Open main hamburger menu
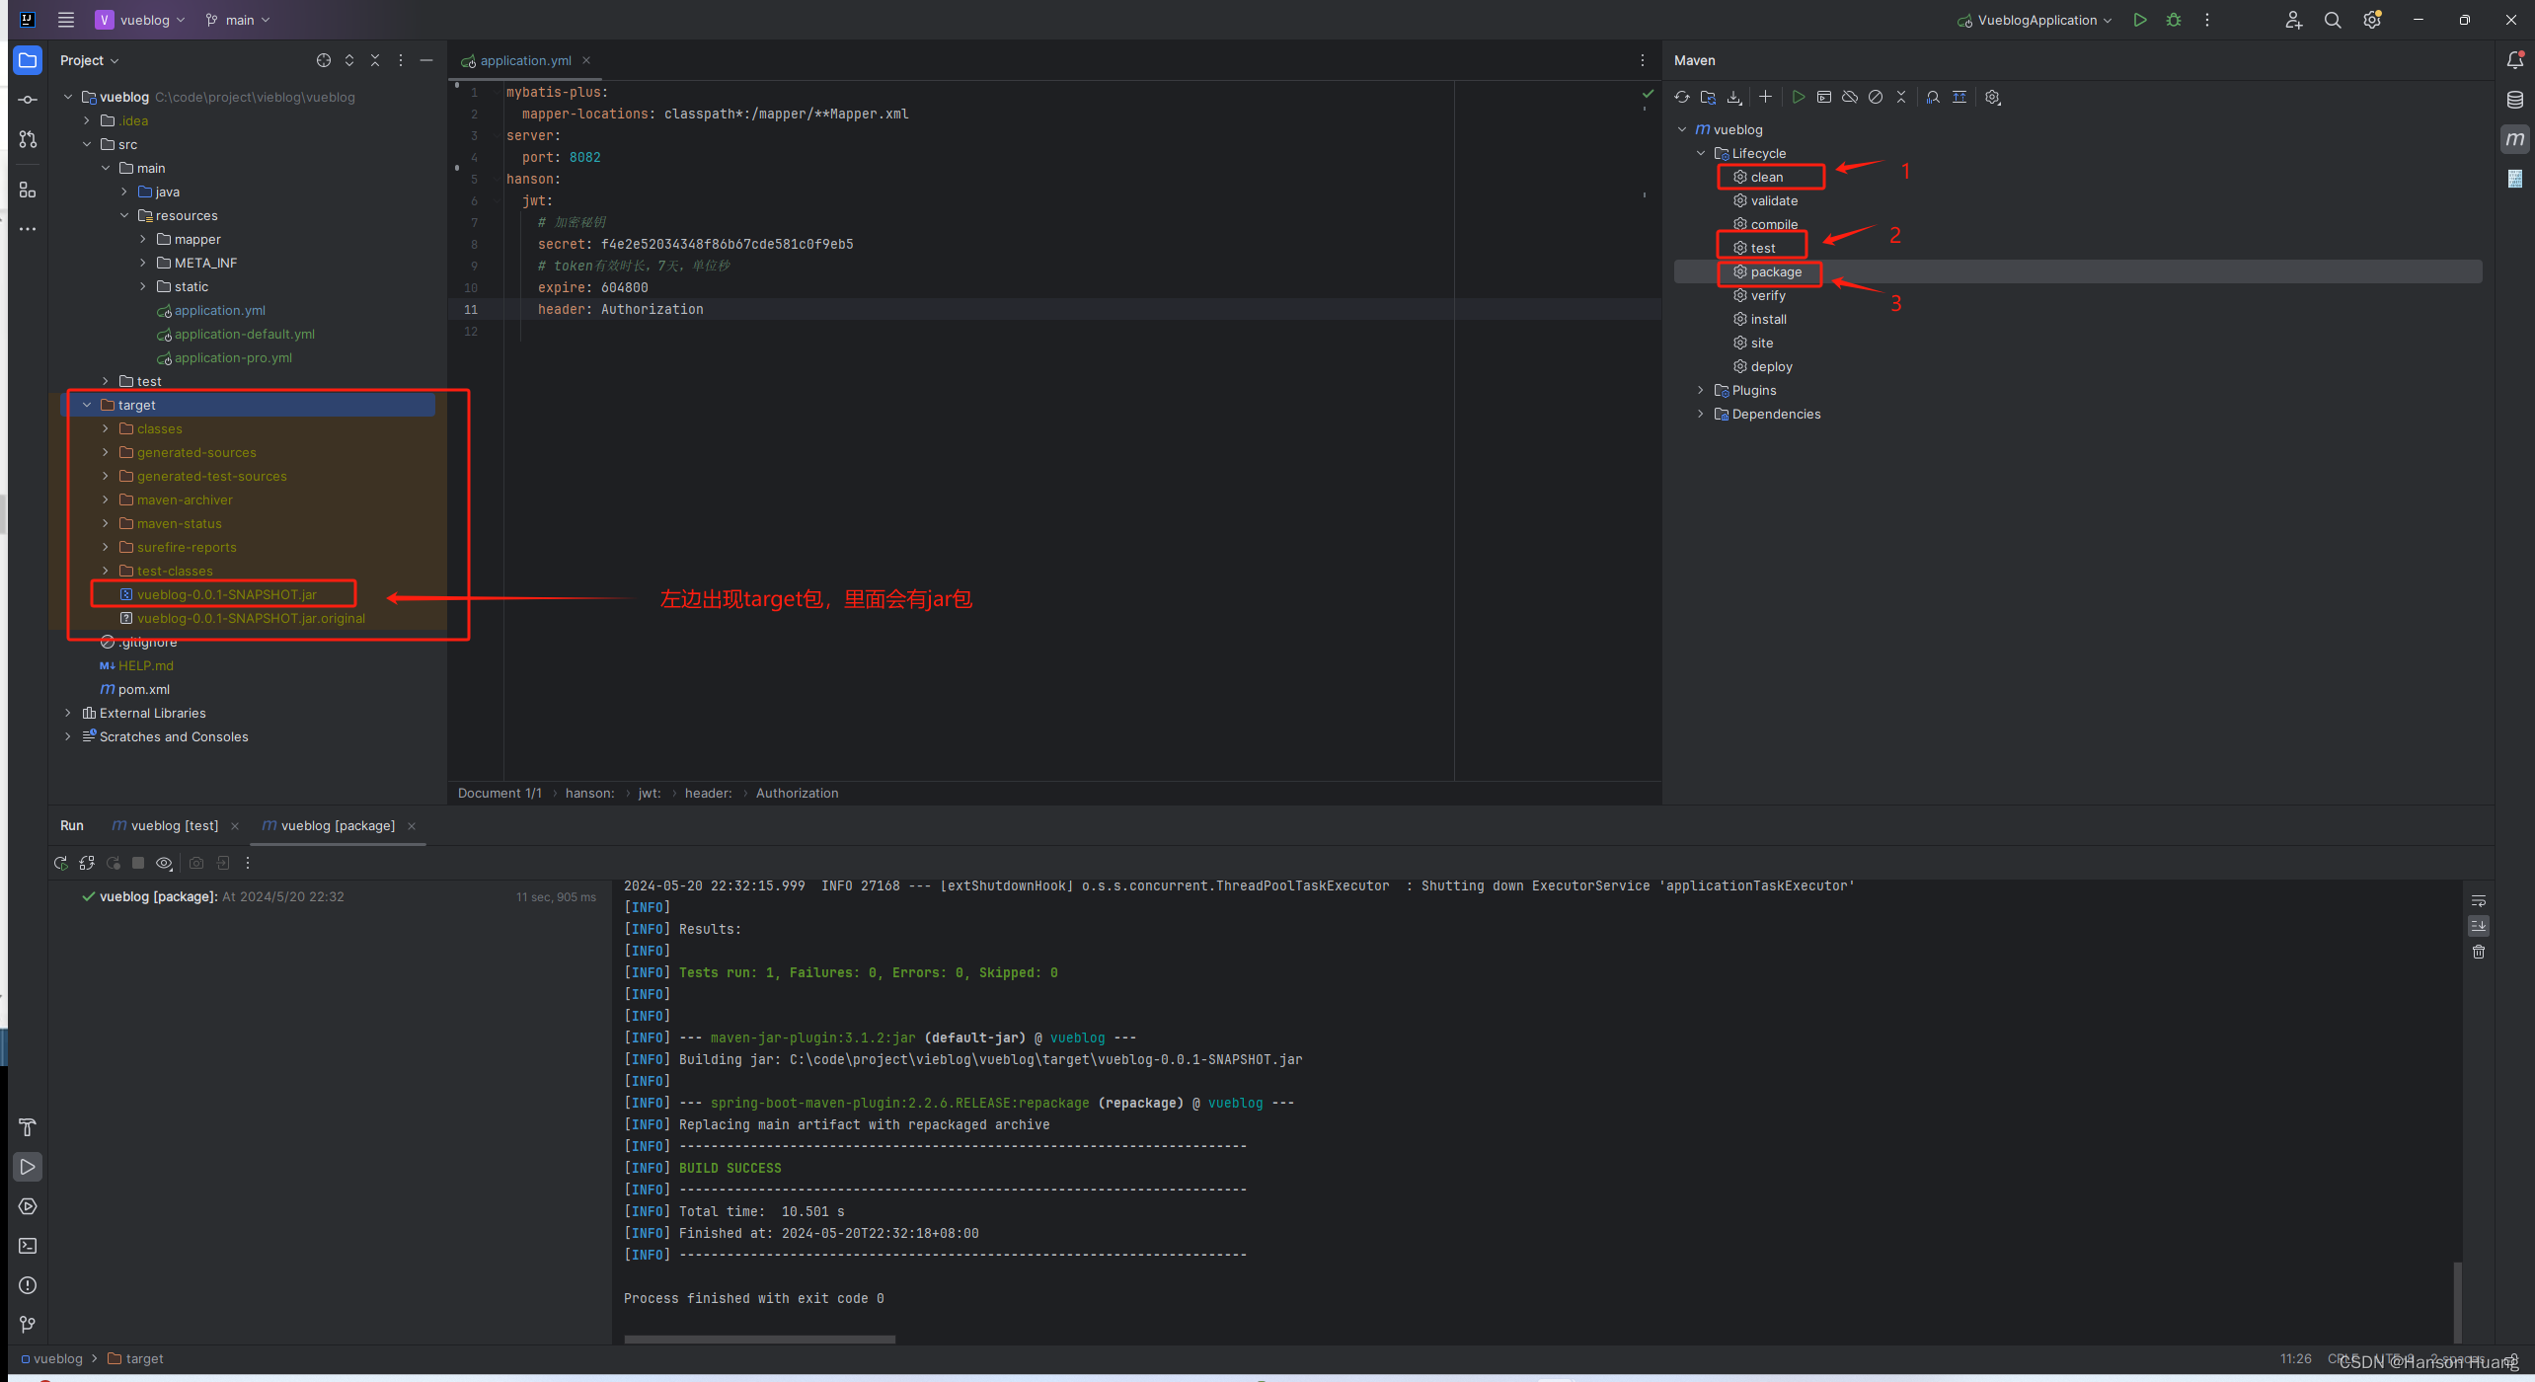2535x1382 pixels. [x=66, y=20]
